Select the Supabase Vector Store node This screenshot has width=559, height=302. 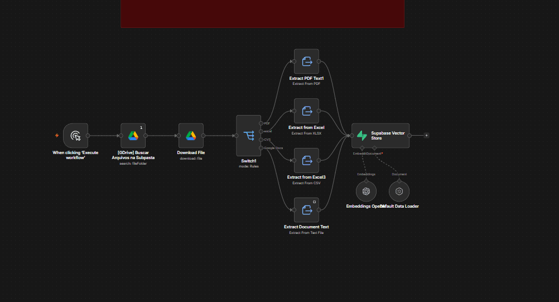380,136
